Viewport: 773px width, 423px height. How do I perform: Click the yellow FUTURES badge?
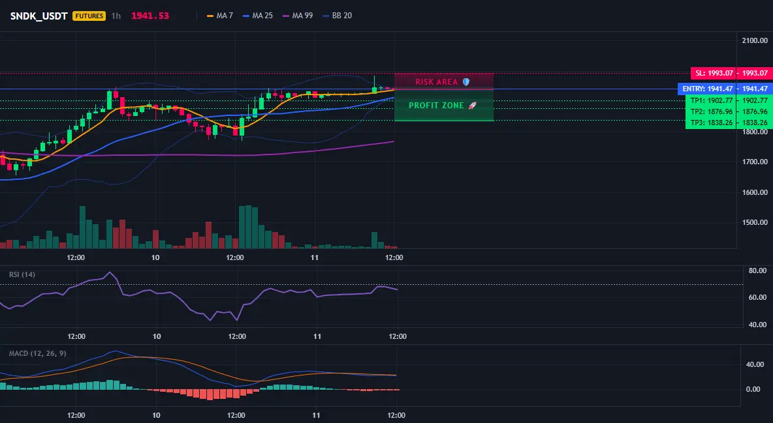coord(89,16)
